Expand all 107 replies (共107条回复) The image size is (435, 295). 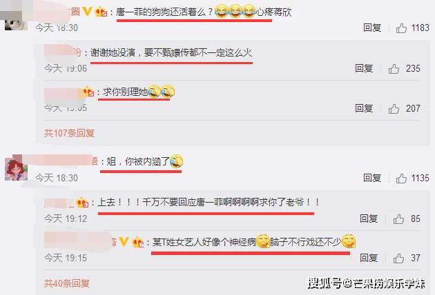[69, 133]
